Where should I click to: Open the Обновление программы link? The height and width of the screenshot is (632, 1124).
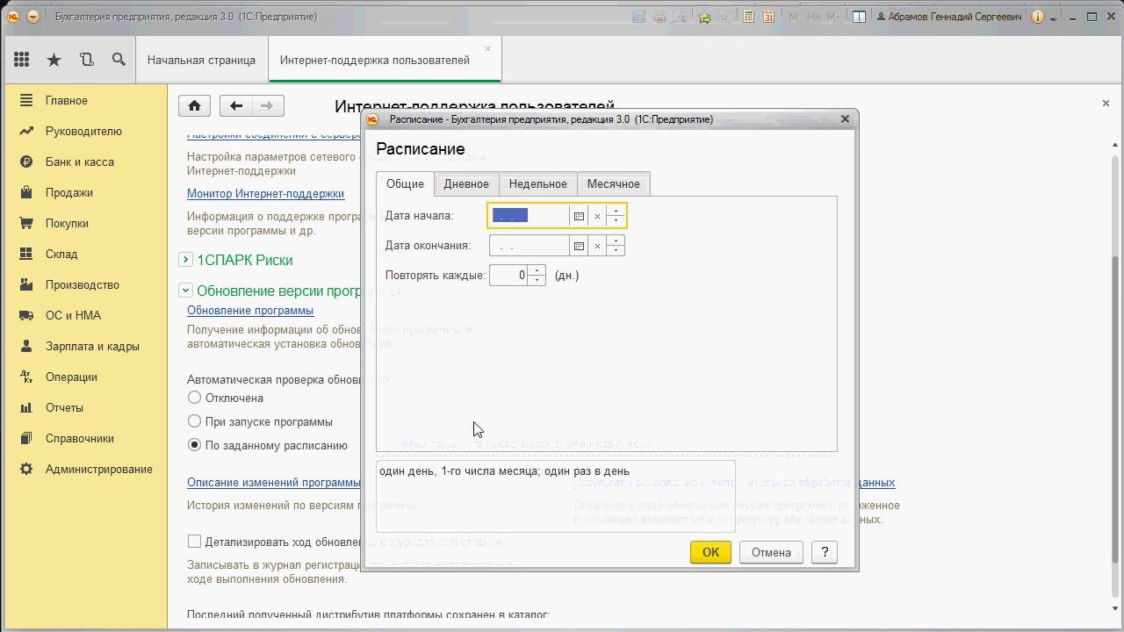point(250,310)
